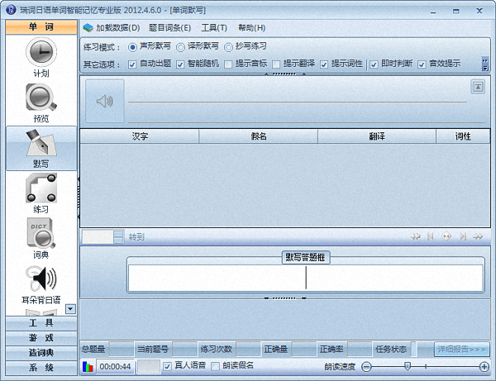The image size is (496, 381).
Task: Expand the sidebar list with down arrow
Action: 70,308
